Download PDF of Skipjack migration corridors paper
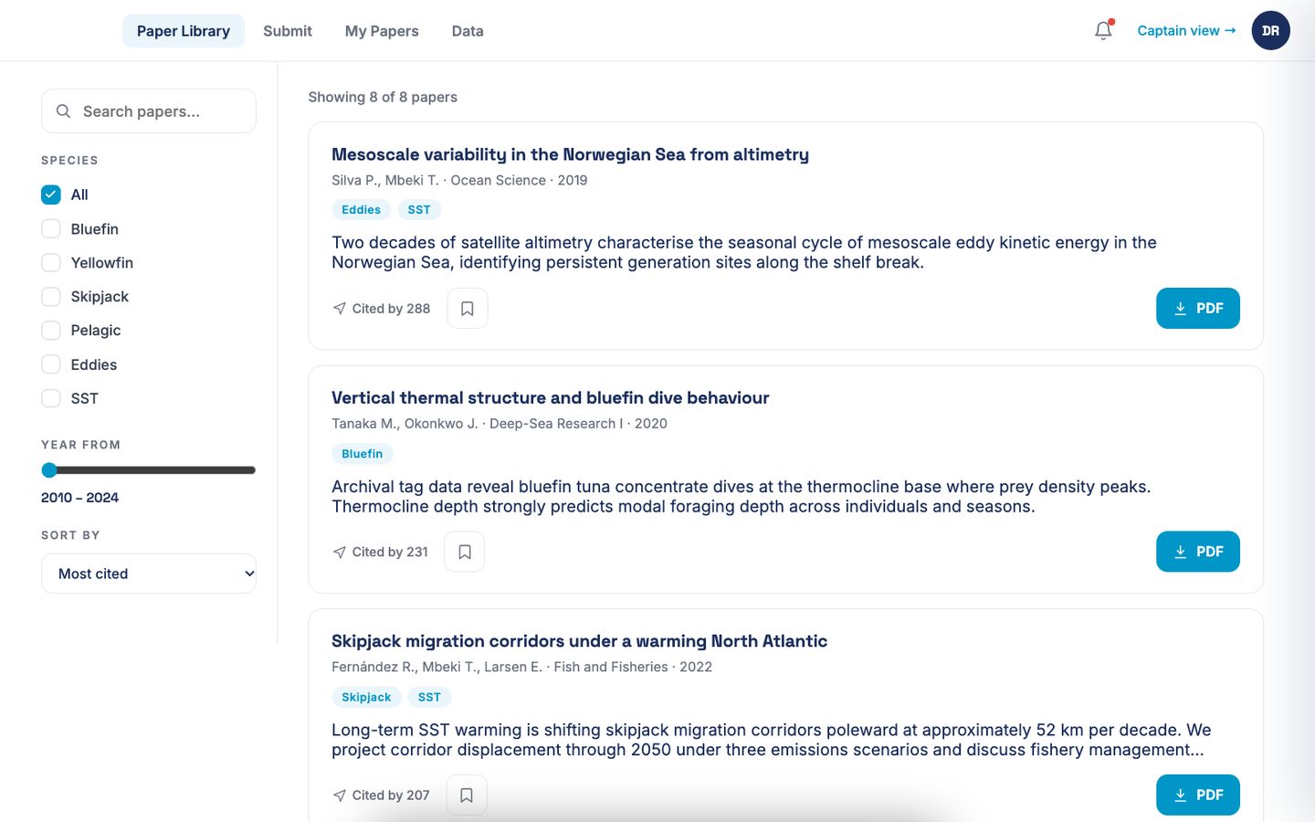Viewport: 1315px width, 822px height. click(x=1198, y=795)
